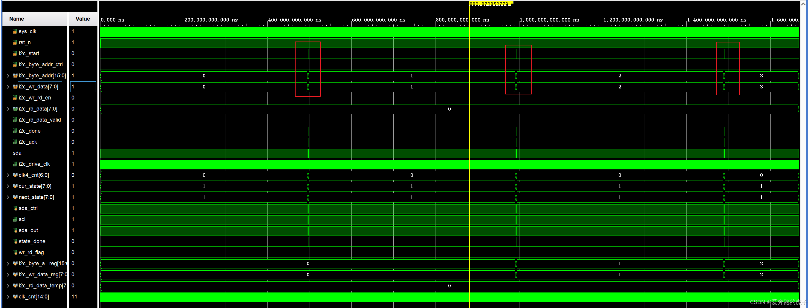Select the sys_clk signal name
The width and height of the screenshot is (812, 308).
click(27, 32)
